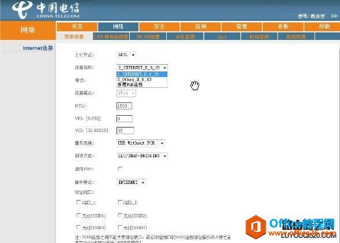This screenshot has height=243, width=340.
Task: Click the VCI field showing 35
Action: pyautogui.click(x=125, y=131)
